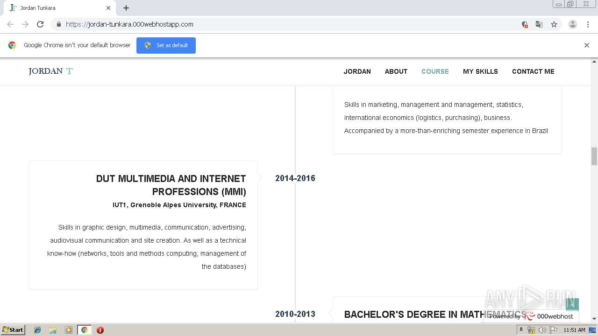Open the MY SKILLS nav menu item
Image resolution: width=598 pixels, height=336 pixels.
[x=480, y=71]
